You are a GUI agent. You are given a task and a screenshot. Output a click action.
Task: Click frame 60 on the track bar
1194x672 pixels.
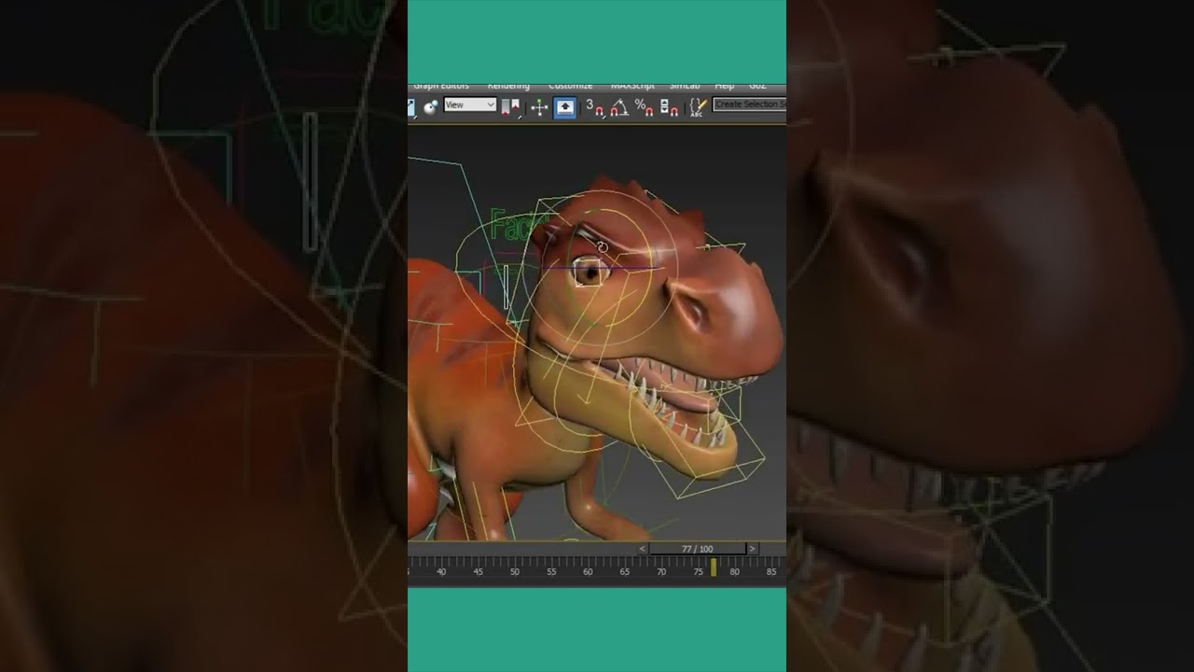[588, 571]
